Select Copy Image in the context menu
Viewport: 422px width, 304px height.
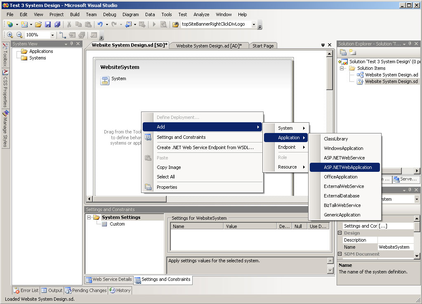click(x=202, y=167)
